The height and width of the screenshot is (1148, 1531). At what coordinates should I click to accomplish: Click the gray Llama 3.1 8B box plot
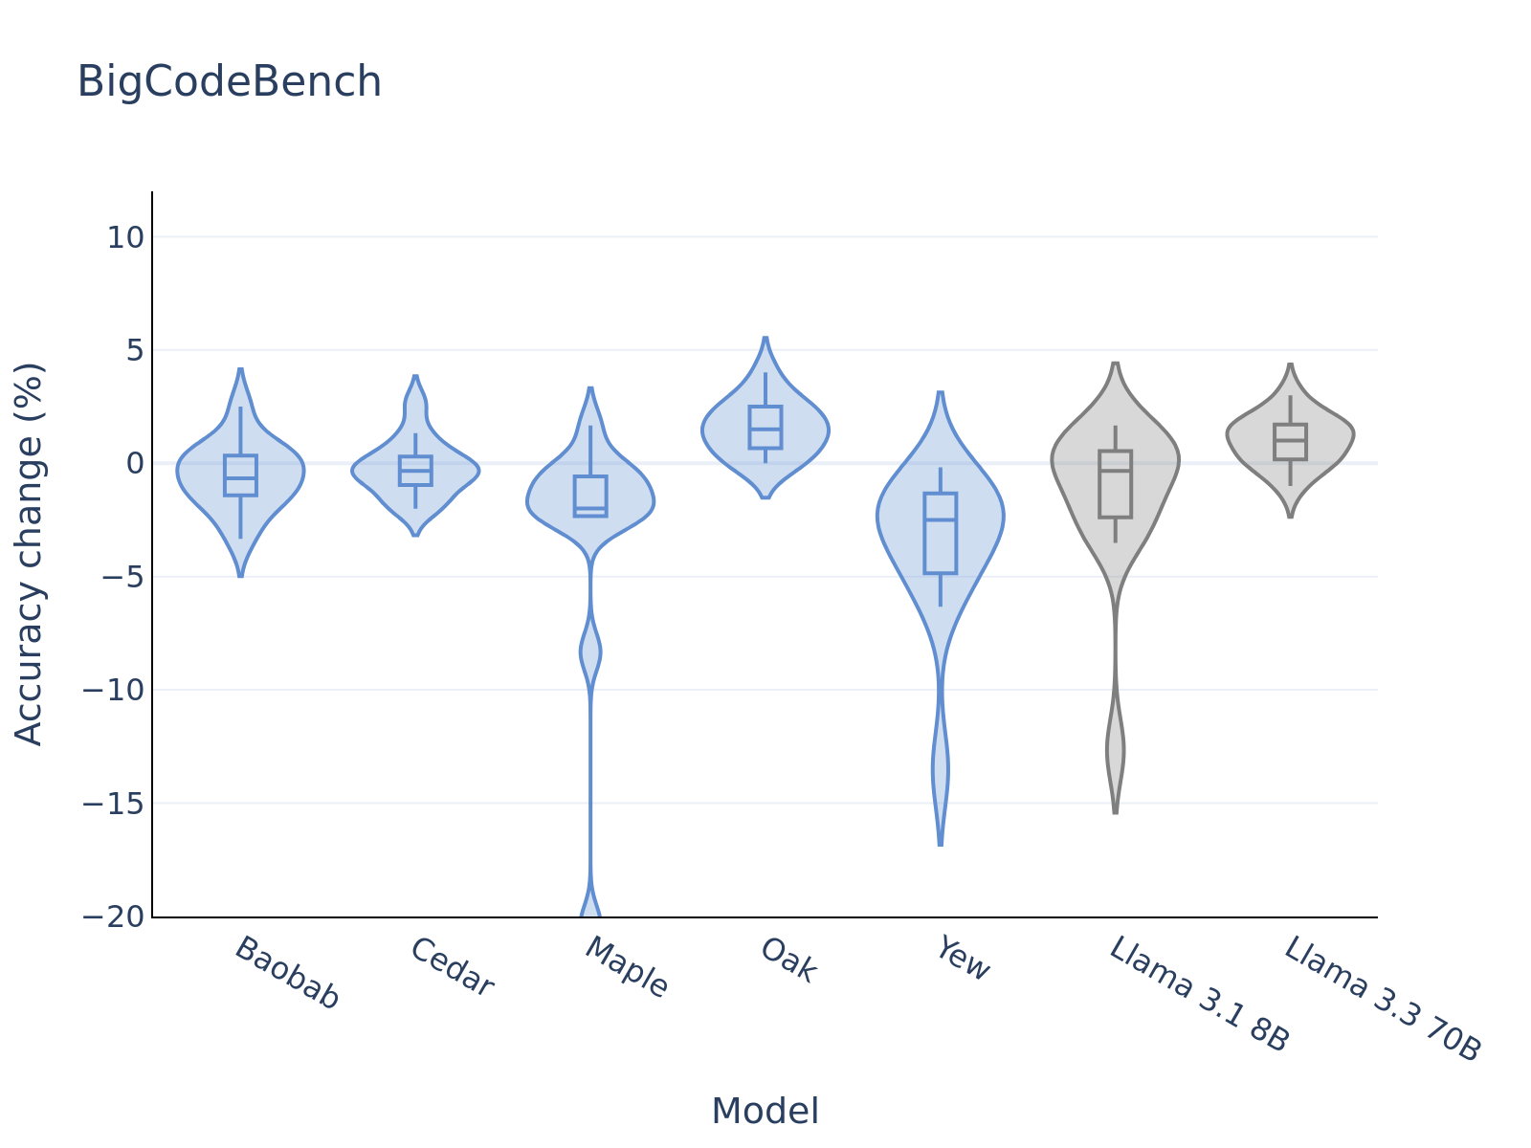click(1116, 484)
